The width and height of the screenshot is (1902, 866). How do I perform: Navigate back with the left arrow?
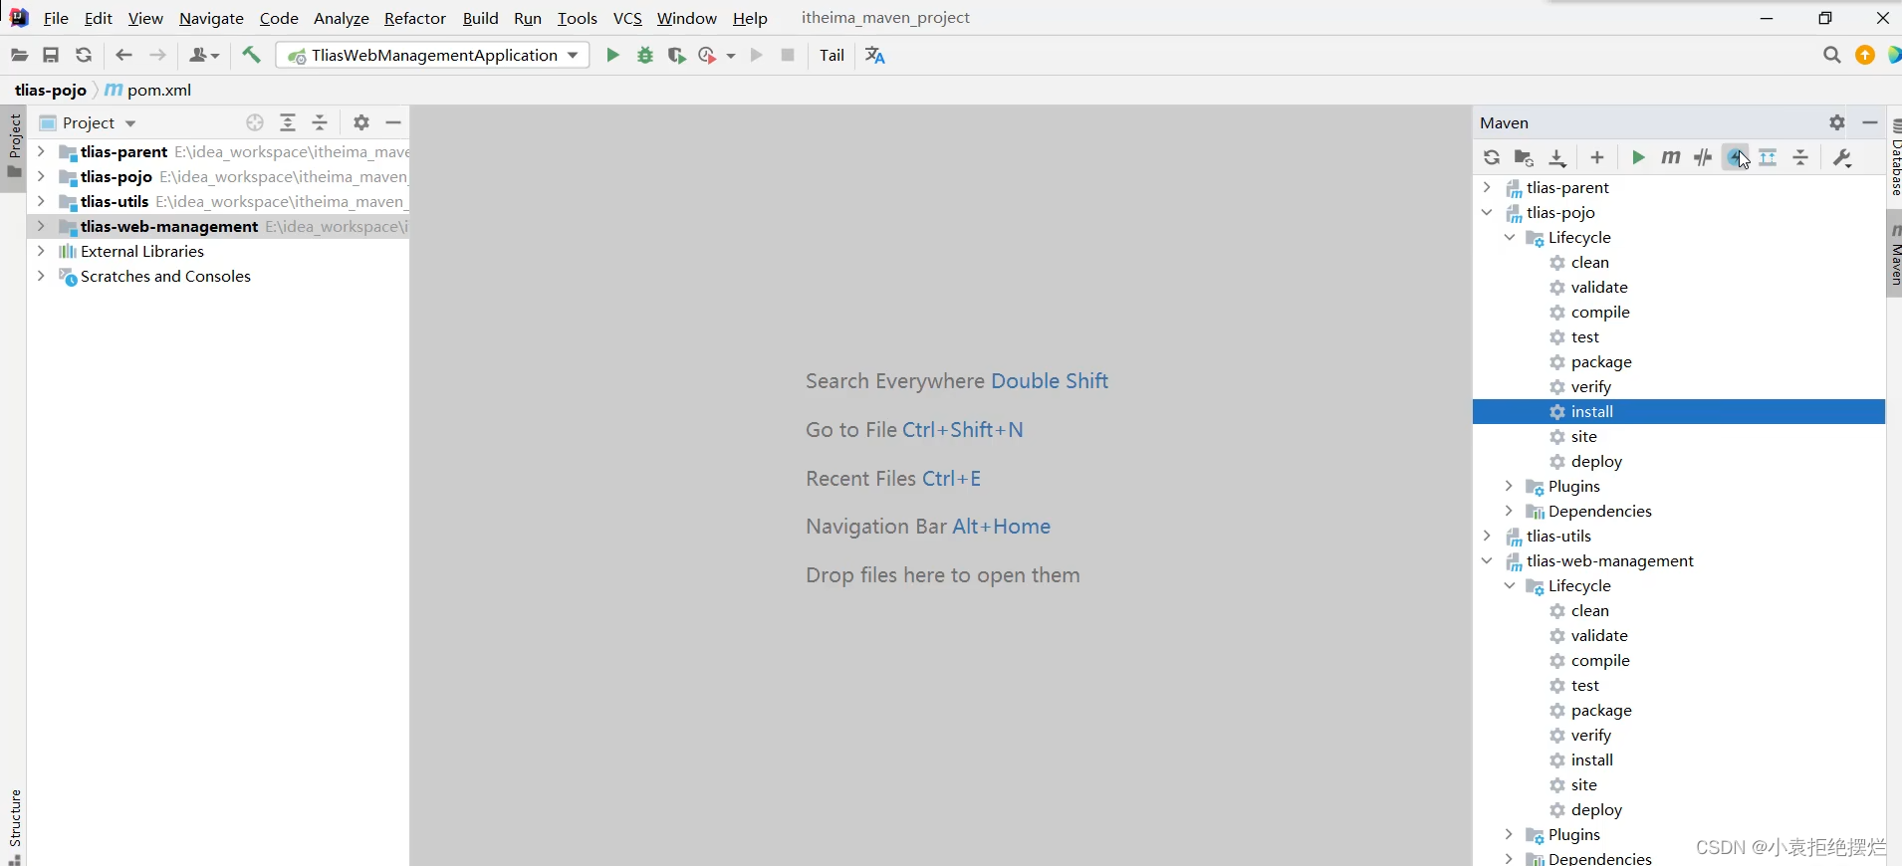pos(123,56)
